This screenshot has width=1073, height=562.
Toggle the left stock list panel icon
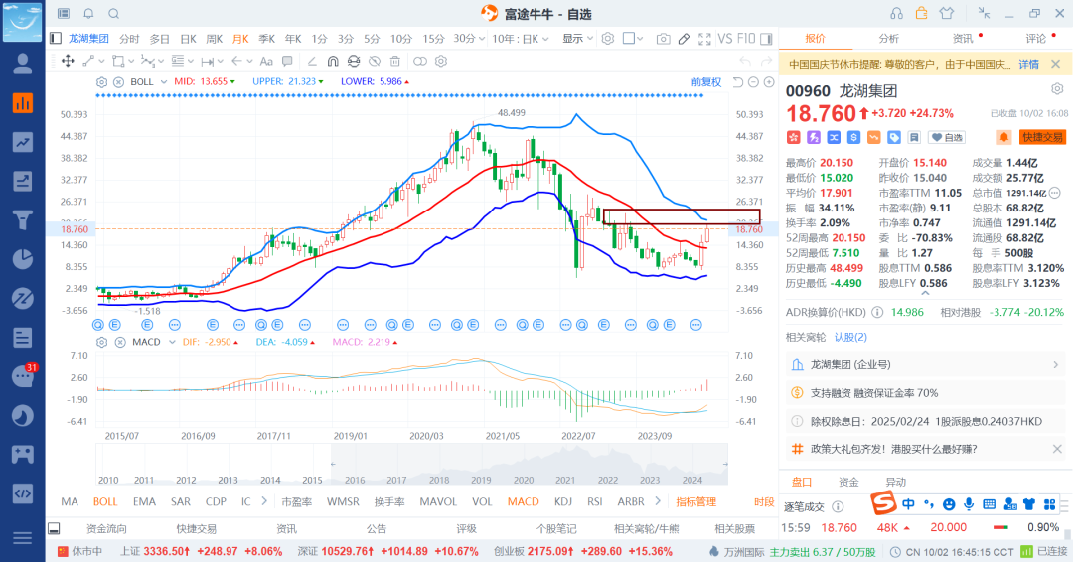coord(56,39)
